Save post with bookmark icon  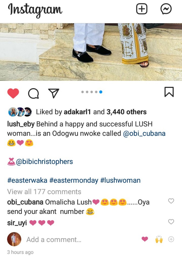(x=169, y=92)
